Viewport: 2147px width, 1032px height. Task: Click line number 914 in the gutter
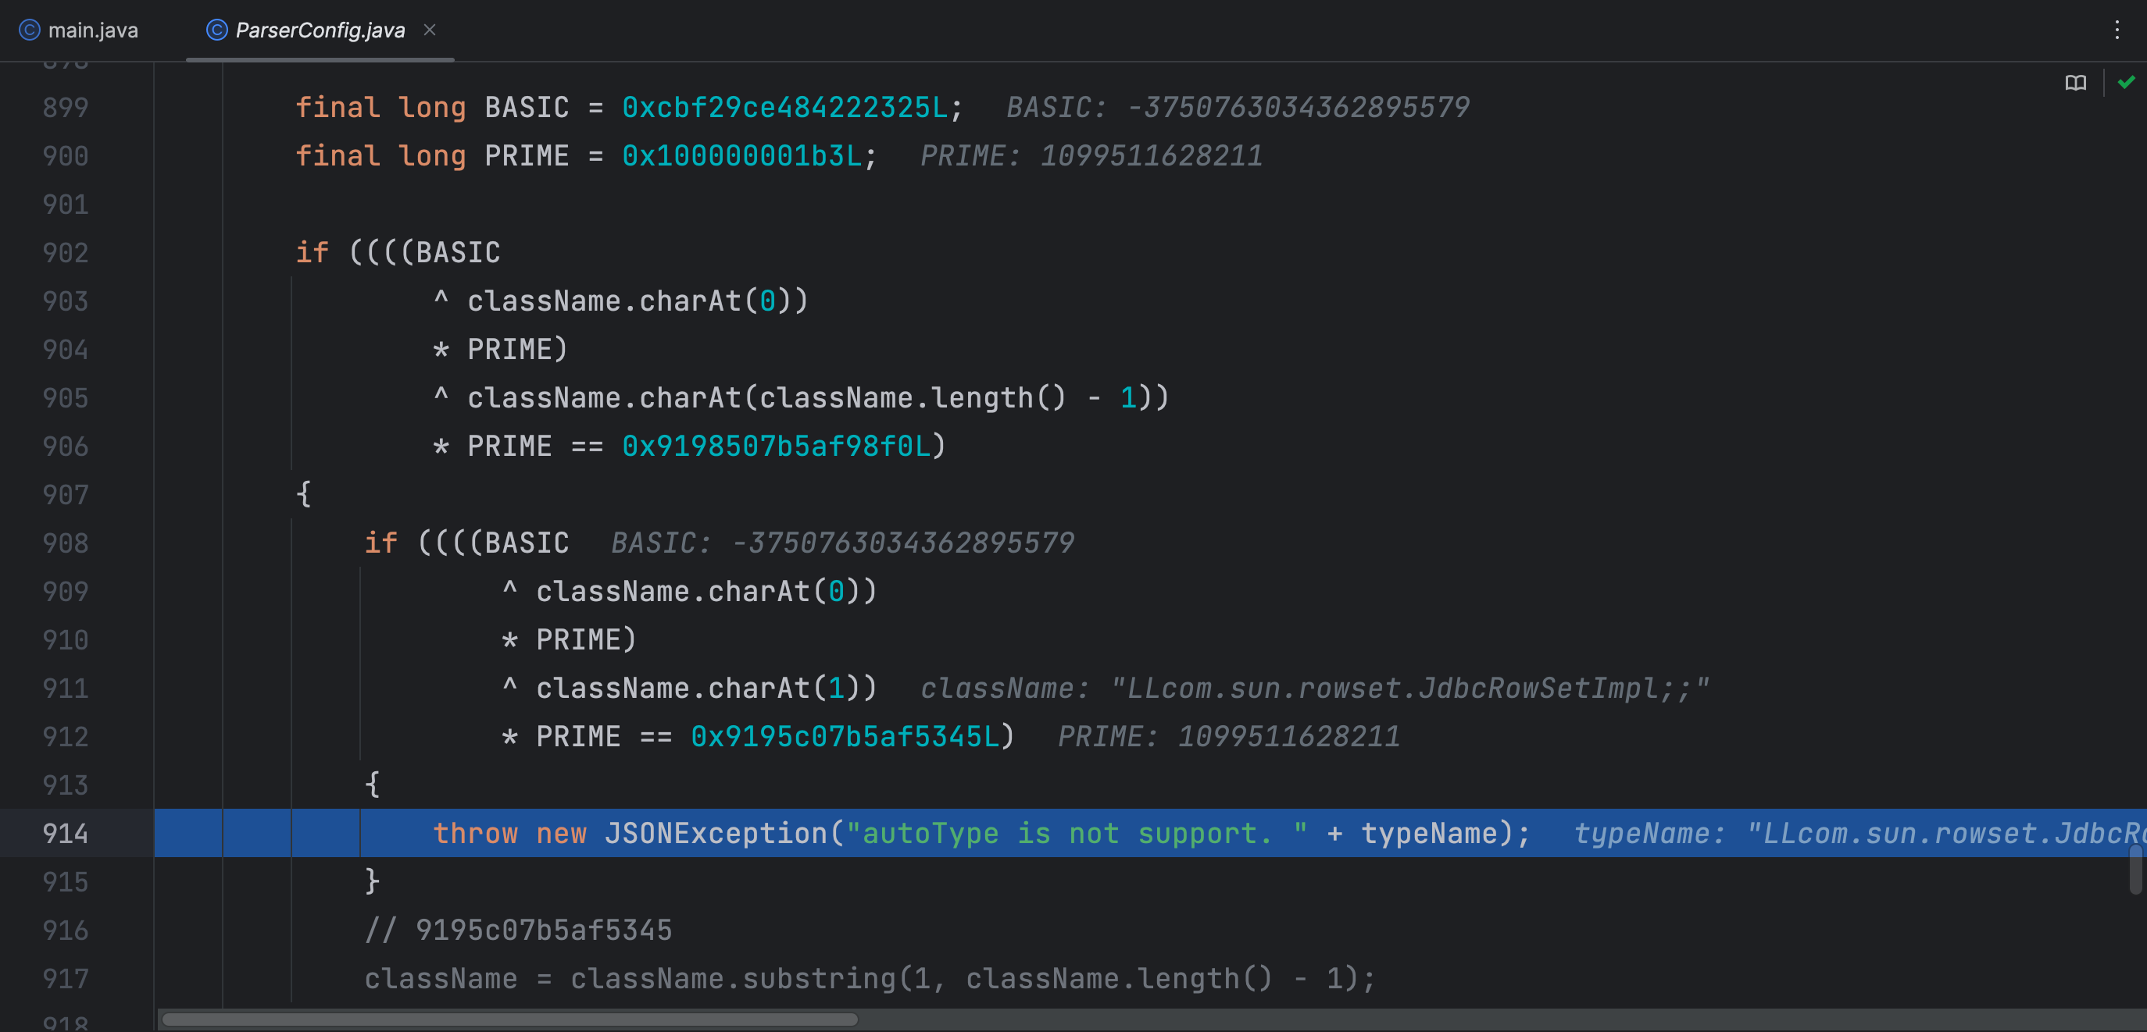coord(65,833)
